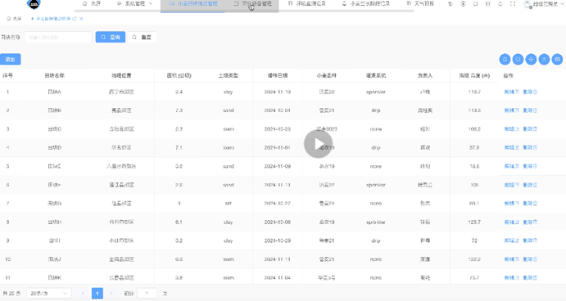
Task: Click the 灌溉系统 column header
Action: 376,75
